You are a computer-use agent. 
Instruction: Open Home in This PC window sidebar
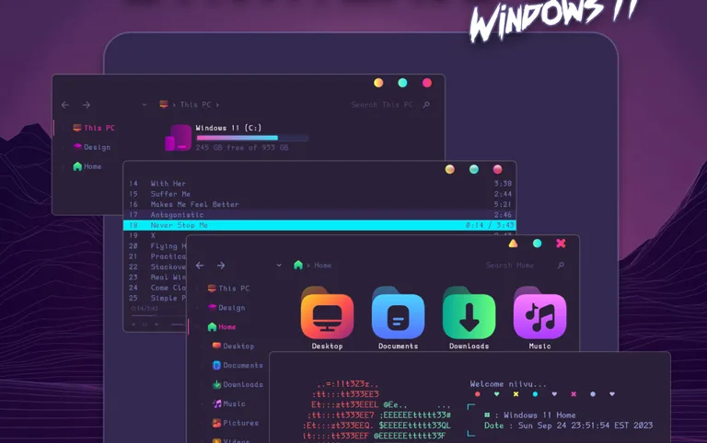[87, 166]
